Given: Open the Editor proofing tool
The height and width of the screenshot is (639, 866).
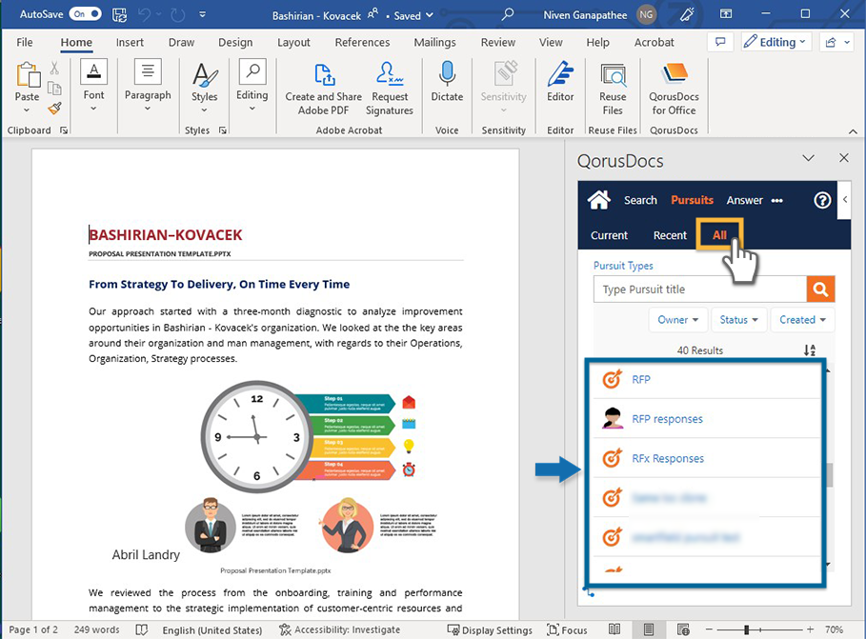Looking at the screenshot, I should click(560, 83).
